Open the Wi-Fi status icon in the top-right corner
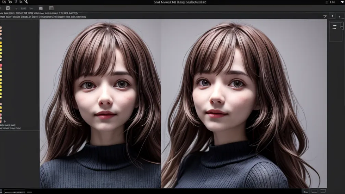 coord(342,2)
